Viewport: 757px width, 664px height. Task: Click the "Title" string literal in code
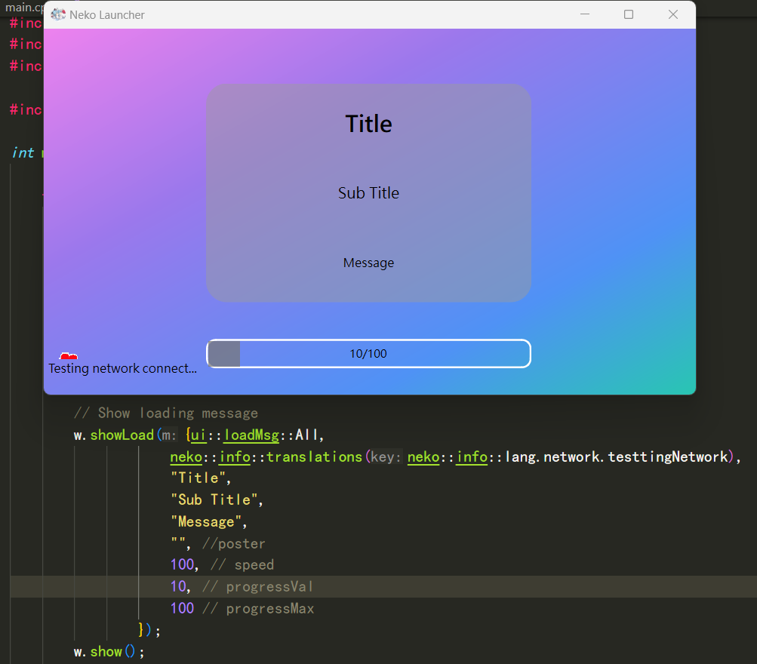[x=198, y=478]
